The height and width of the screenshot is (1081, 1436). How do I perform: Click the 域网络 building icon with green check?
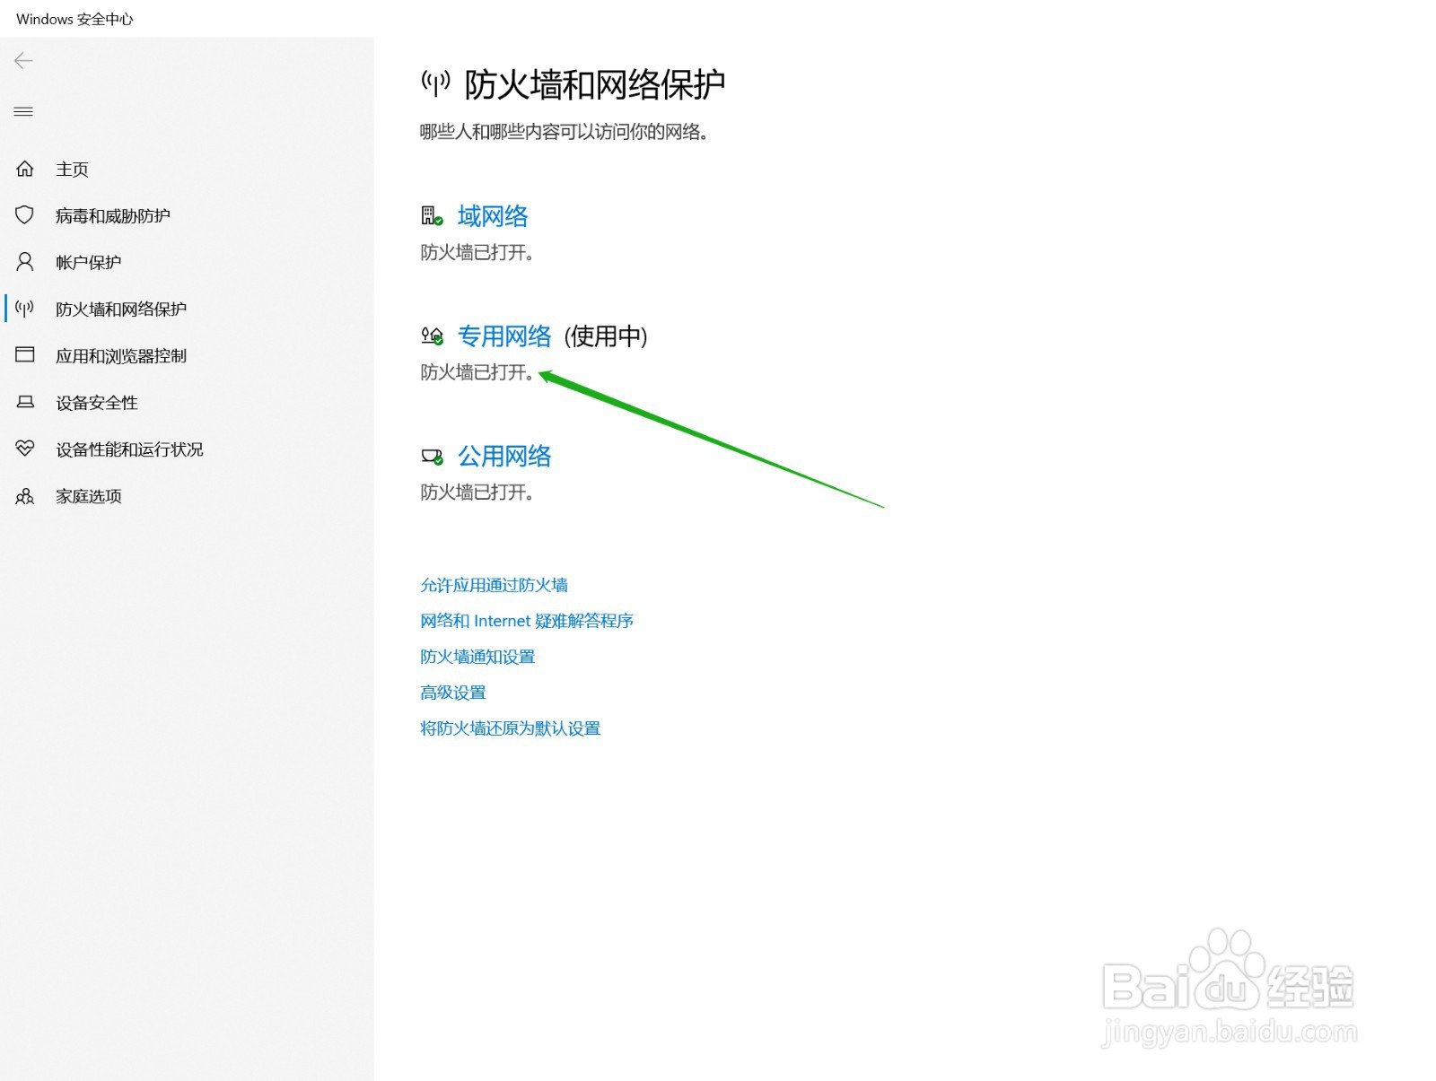(430, 214)
